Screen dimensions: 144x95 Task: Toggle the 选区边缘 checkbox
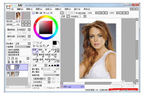click(x=77, y=13)
